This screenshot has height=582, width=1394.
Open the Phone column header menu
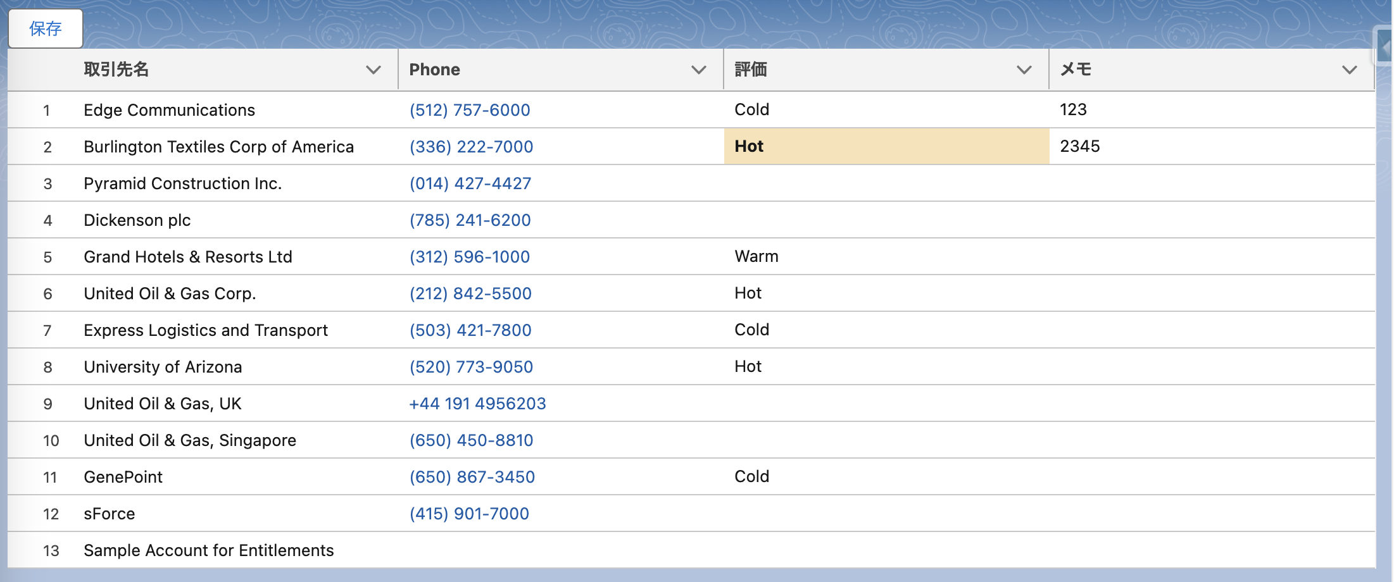(699, 70)
